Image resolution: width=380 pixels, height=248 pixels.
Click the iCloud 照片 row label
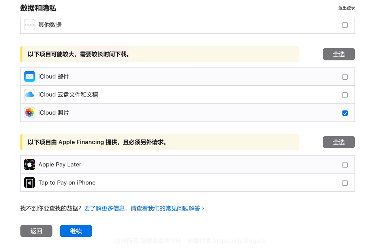(x=54, y=113)
